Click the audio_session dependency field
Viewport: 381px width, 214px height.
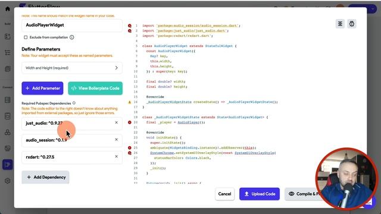[x=72, y=140]
